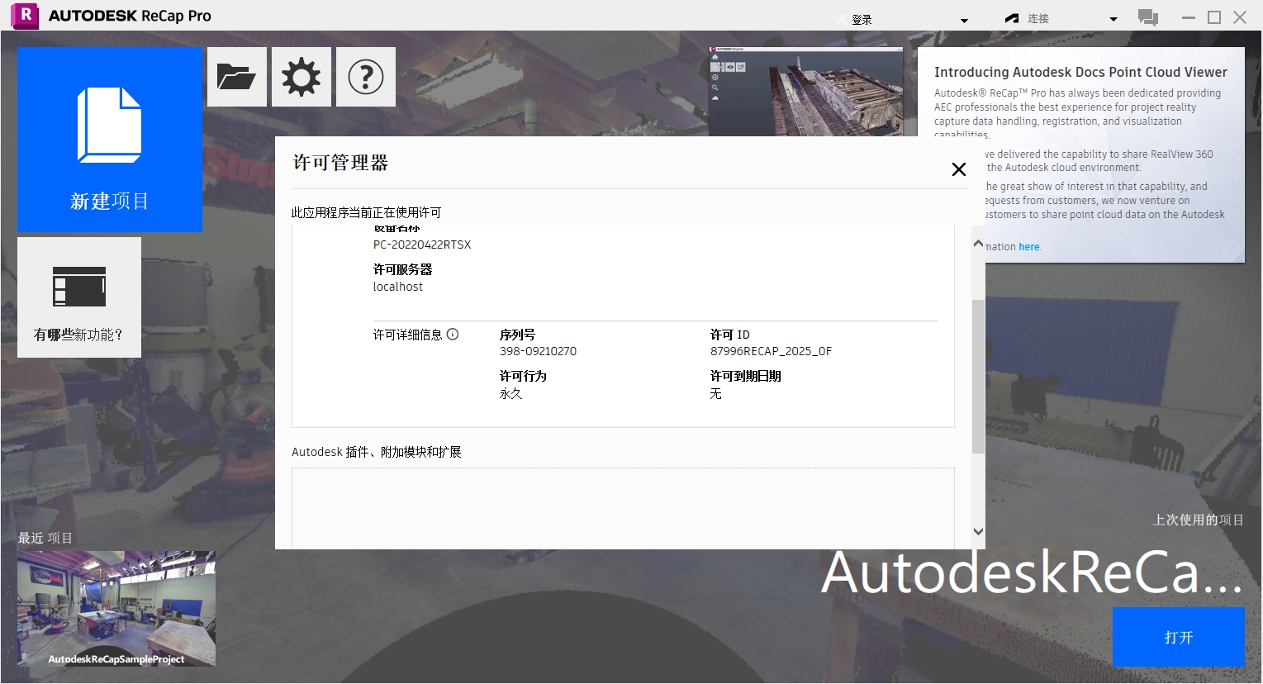Open a project with the folder icon
The height and width of the screenshot is (684, 1263).
(x=237, y=77)
